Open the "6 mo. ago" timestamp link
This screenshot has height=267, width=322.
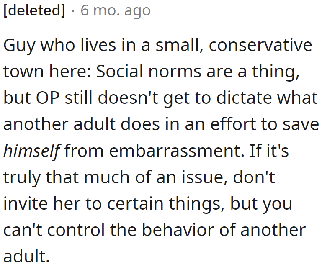[x=116, y=11]
